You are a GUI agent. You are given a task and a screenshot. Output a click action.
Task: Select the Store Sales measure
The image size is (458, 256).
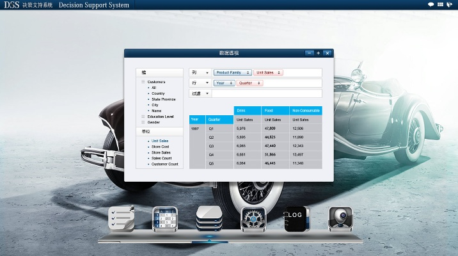pos(161,152)
